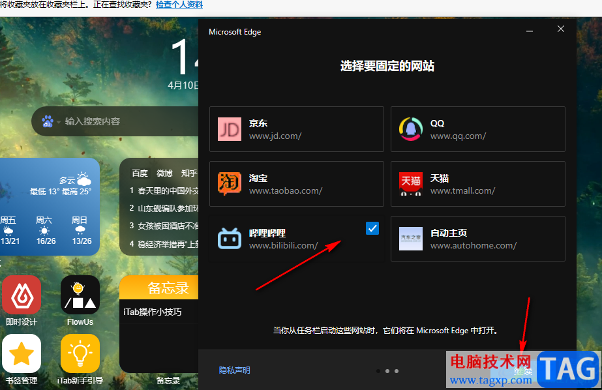The height and width of the screenshot is (390, 602).
Task: Click the 周日 forecast cloud icon
Action: click(80, 230)
